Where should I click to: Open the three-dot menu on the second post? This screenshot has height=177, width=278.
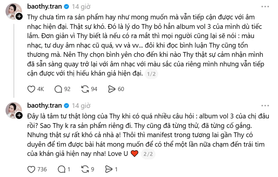(x=265, y=105)
